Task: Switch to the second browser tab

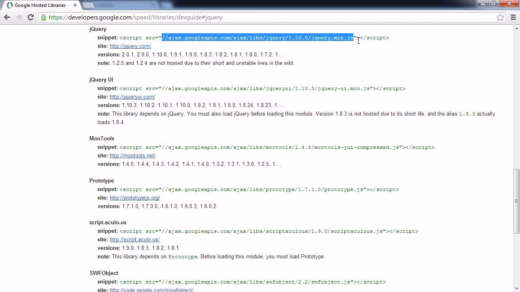Action: click(x=120, y=5)
